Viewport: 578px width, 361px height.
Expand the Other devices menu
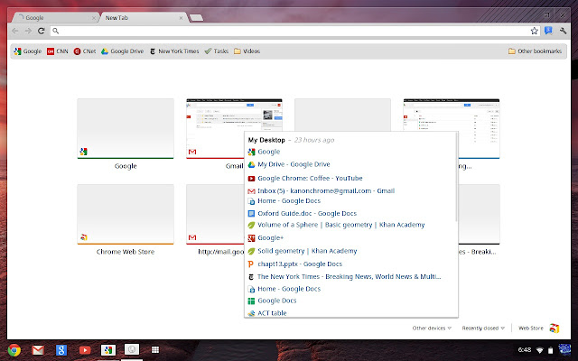(432, 328)
